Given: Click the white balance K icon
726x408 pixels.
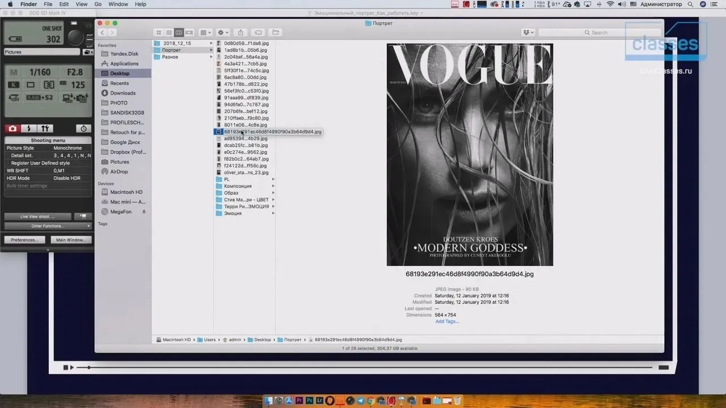Looking at the screenshot, I should (x=13, y=85).
